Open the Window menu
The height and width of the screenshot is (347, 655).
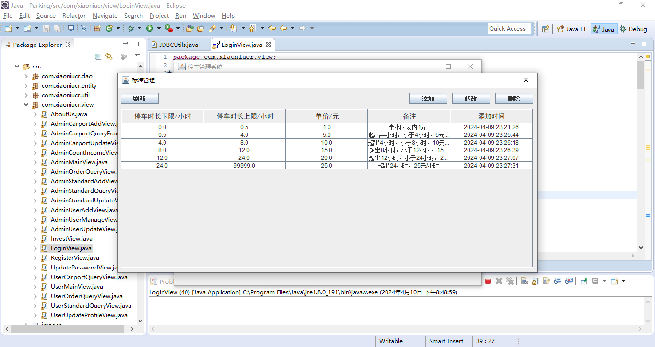point(204,16)
